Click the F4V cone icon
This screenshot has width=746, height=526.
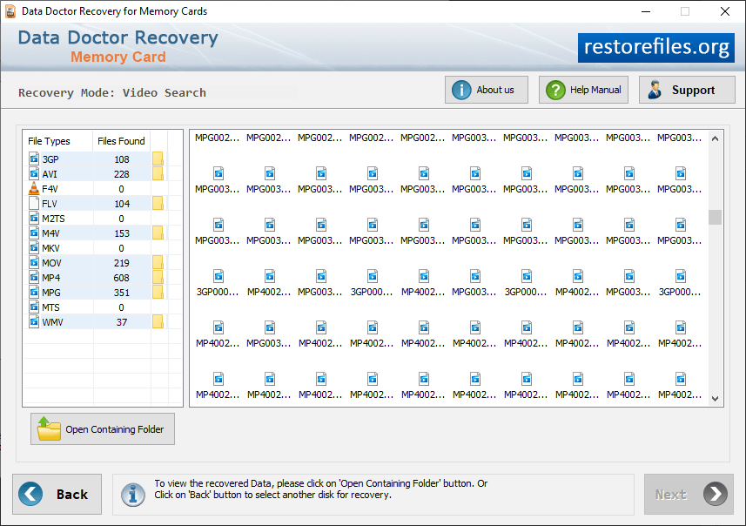point(34,188)
